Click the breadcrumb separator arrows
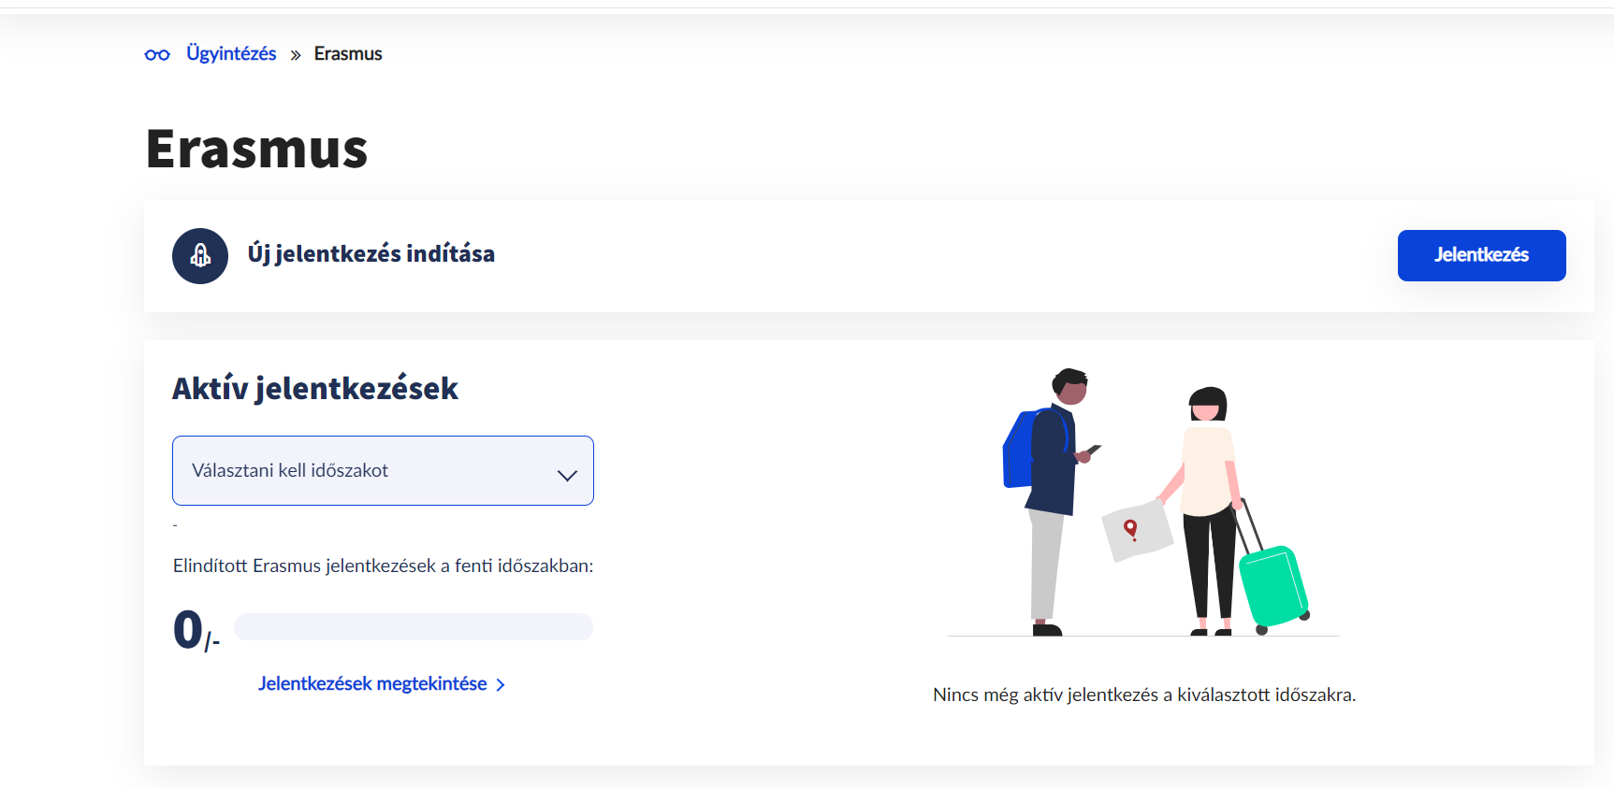1614x788 pixels. pos(296,55)
